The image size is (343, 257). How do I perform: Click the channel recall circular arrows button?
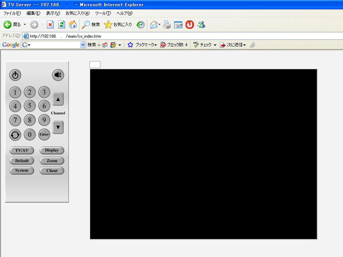(15, 135)
